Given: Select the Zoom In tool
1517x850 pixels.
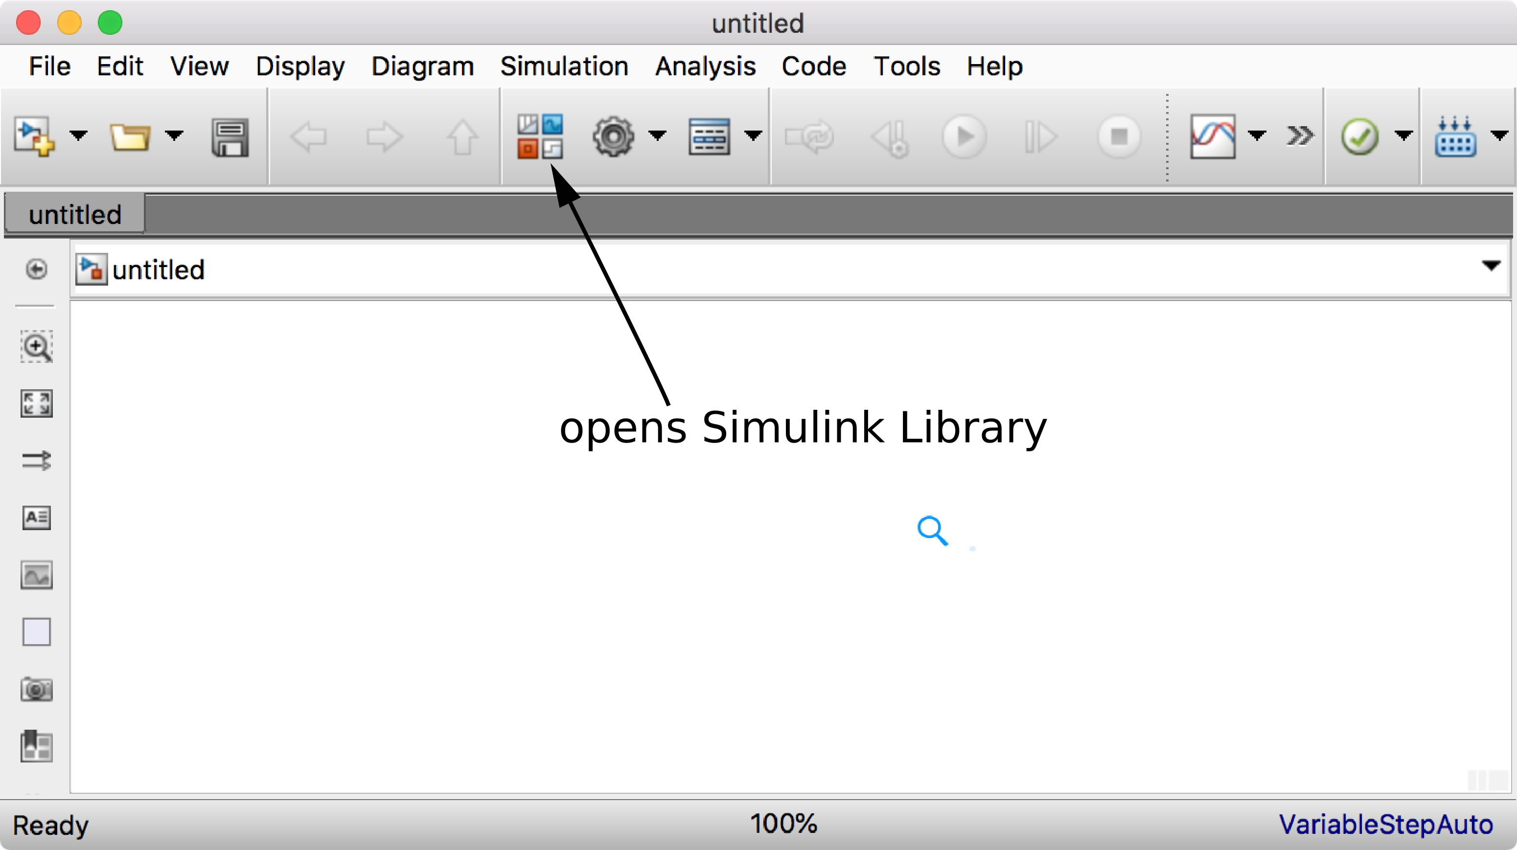Looking at the screenshot, I should pos(37,346).
